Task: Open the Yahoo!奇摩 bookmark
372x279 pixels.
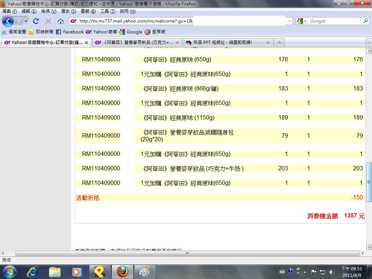Action: (x=101, y=32)
